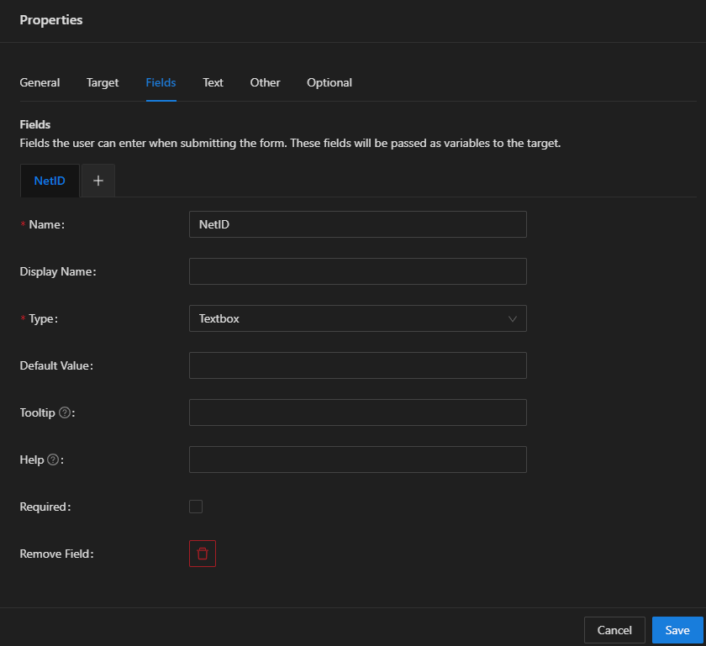Viewport: 706px width, 646px height.
Task: Open the Type dropdown showing Textbox
Action: (x=357, y=318)
